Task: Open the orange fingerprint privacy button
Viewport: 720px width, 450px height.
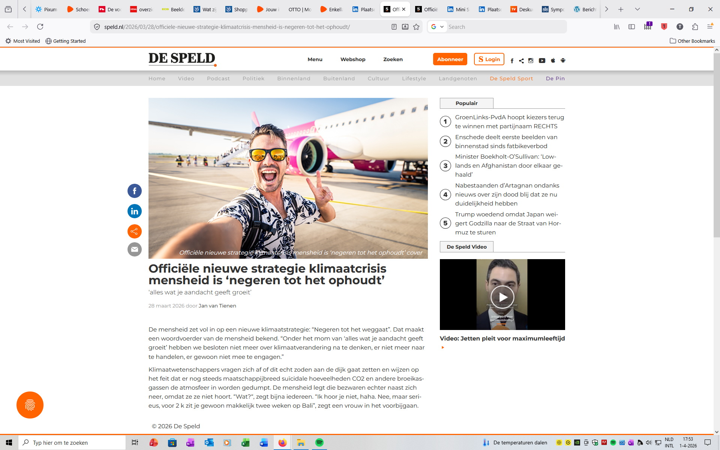Action: coord(30,405)
